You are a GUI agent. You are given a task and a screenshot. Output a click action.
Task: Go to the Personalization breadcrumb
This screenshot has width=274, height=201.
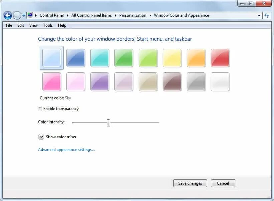coord(132,15)
